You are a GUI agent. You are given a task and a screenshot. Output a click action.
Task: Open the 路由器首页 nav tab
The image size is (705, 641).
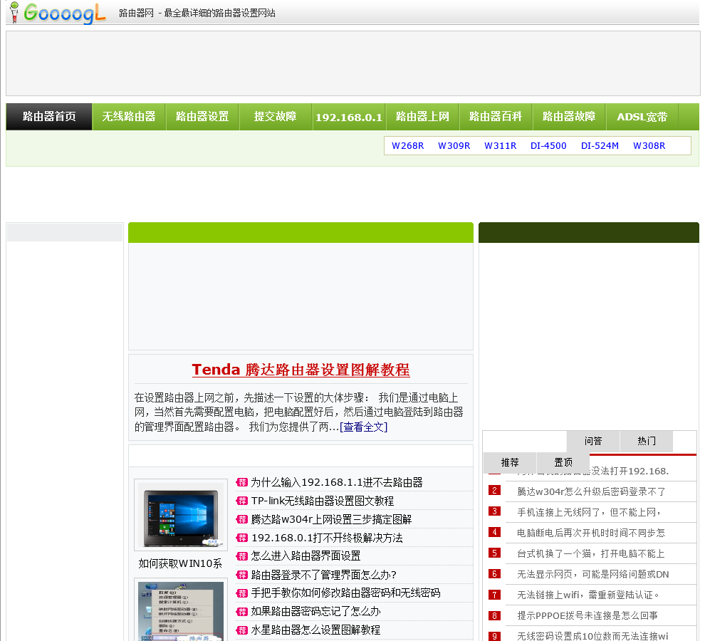[49, 117]
